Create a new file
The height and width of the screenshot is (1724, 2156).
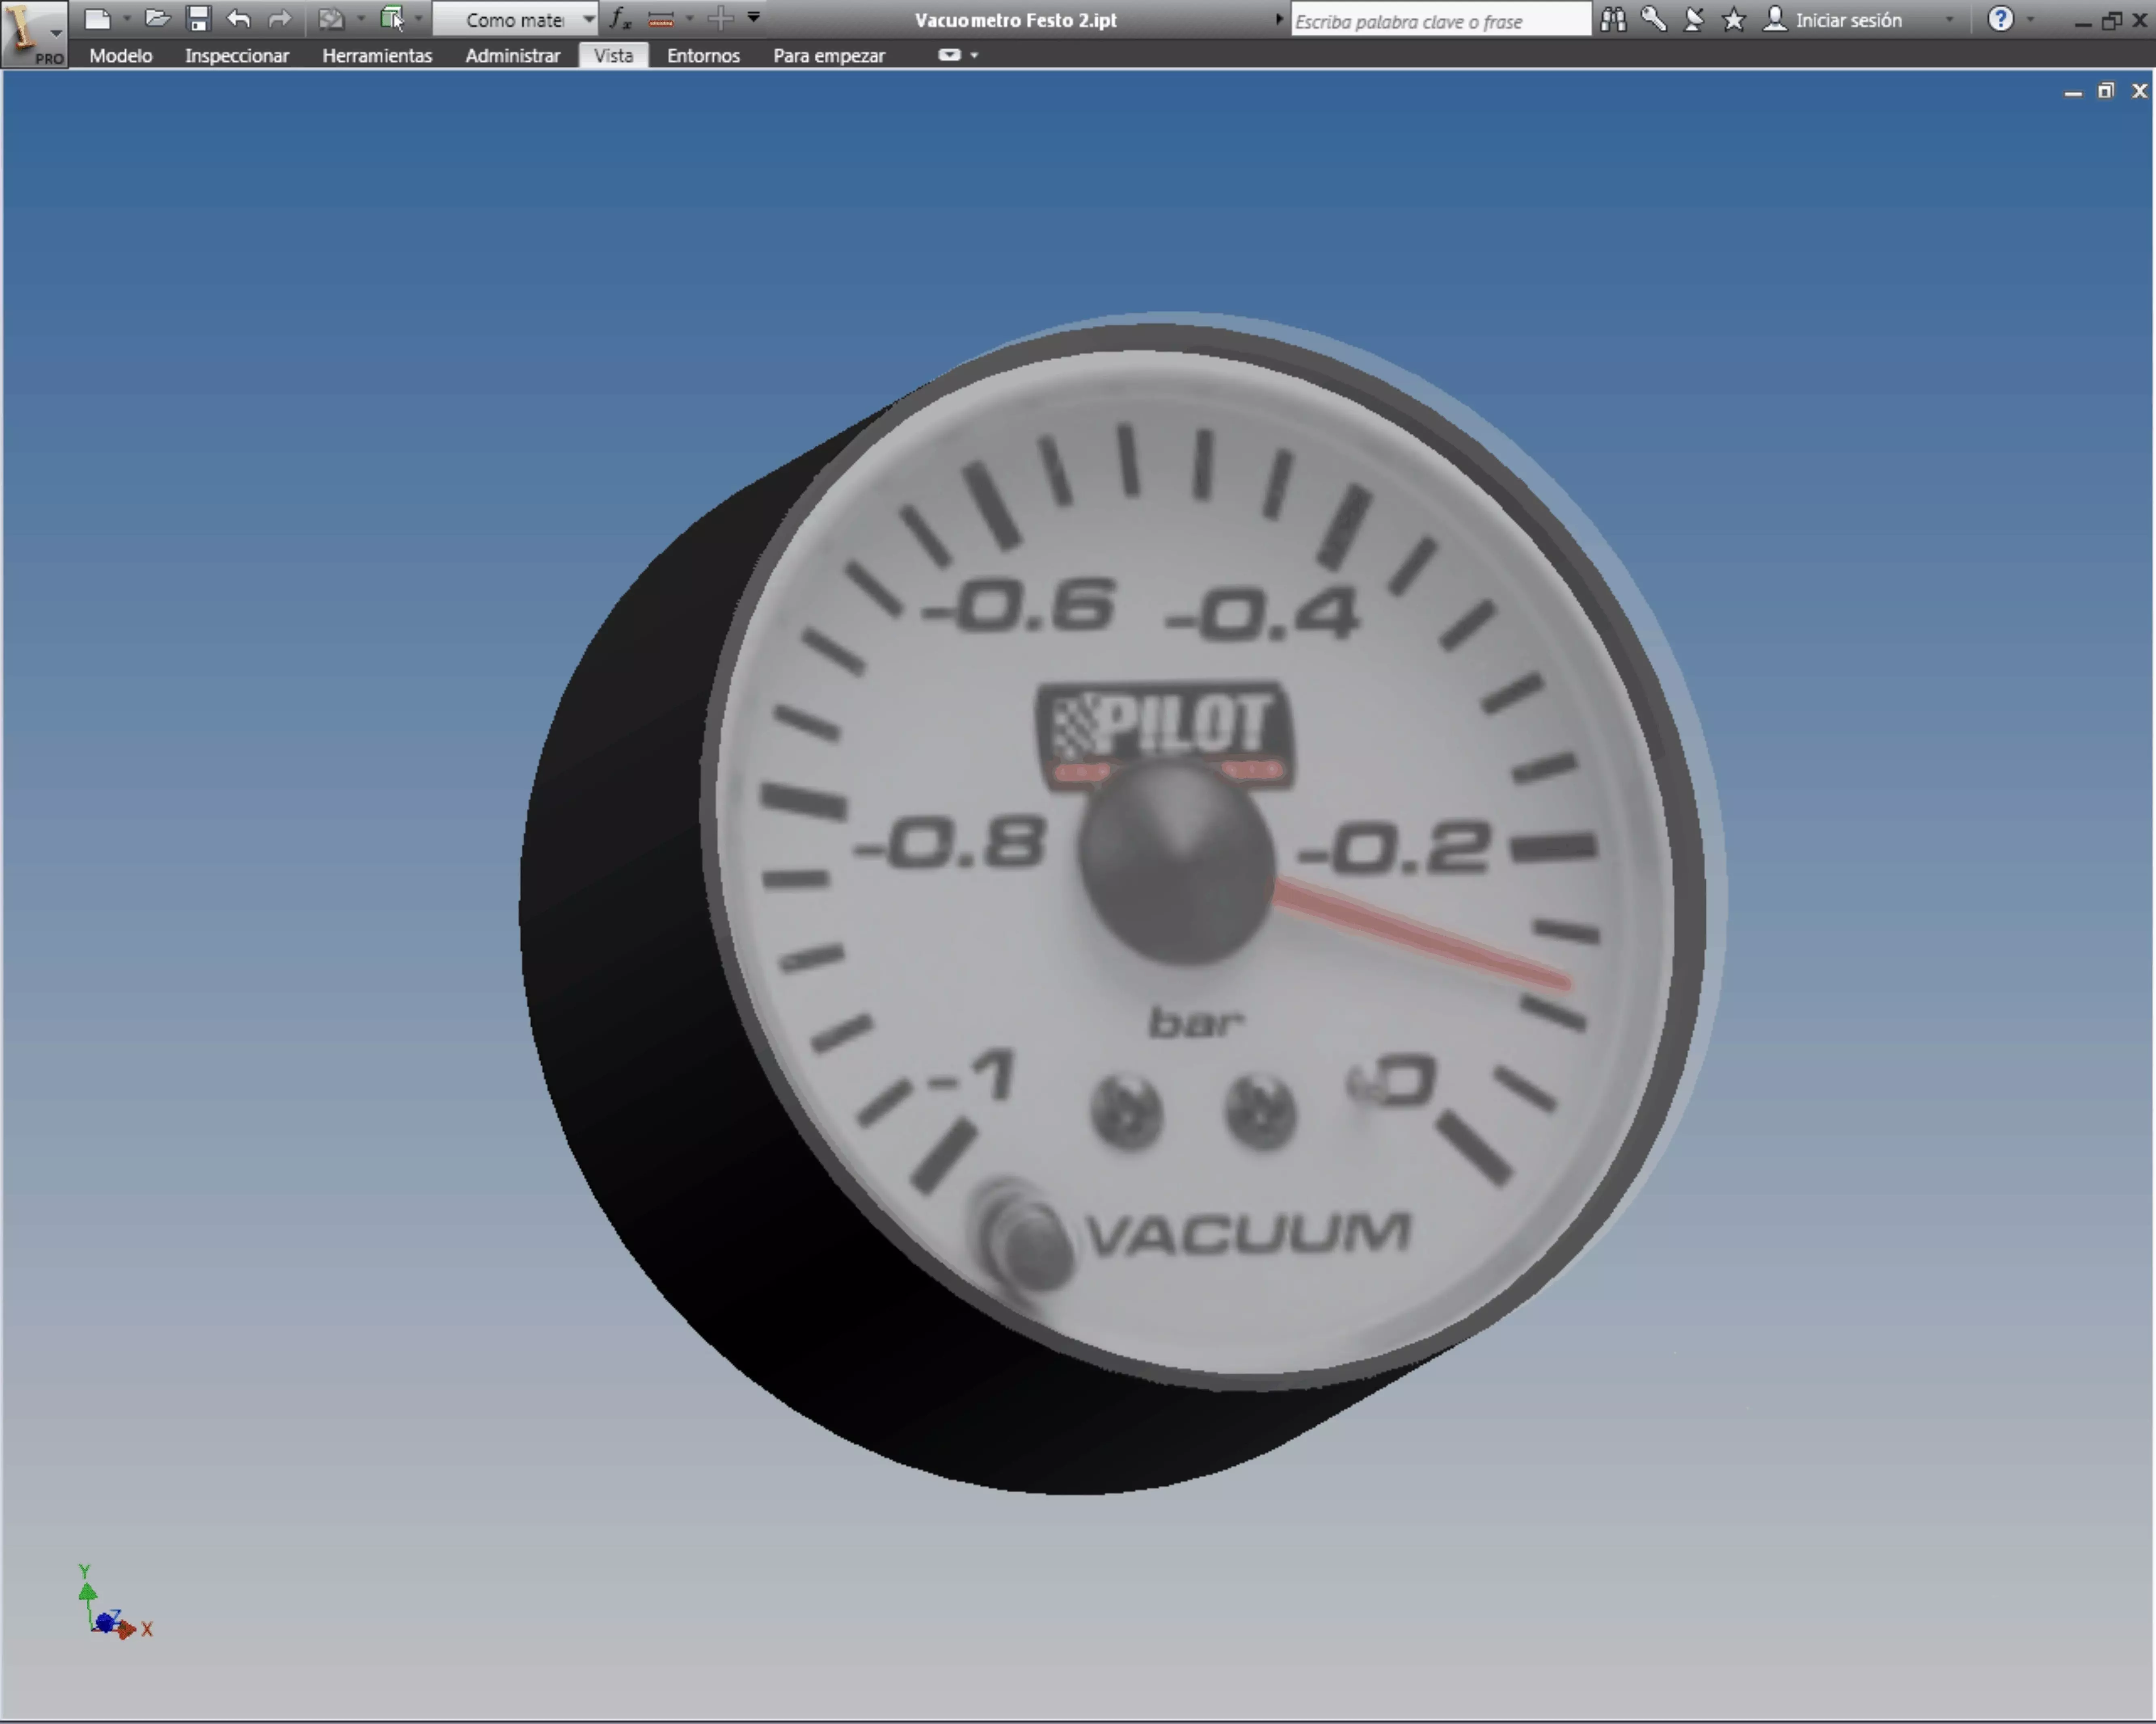coord(97,19)
